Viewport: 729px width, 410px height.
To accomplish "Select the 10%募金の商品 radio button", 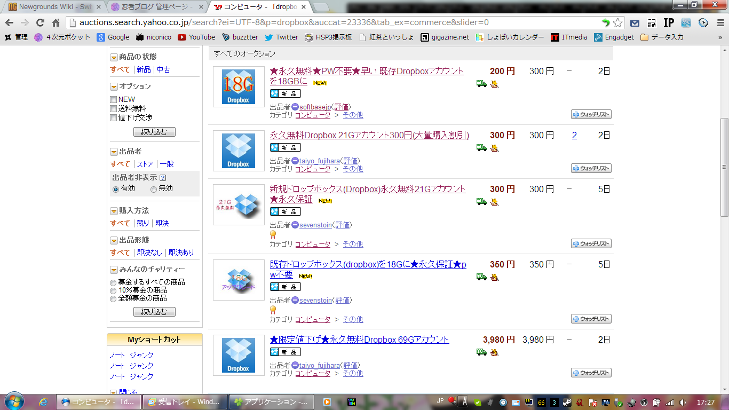I will [x=113, y=290].
